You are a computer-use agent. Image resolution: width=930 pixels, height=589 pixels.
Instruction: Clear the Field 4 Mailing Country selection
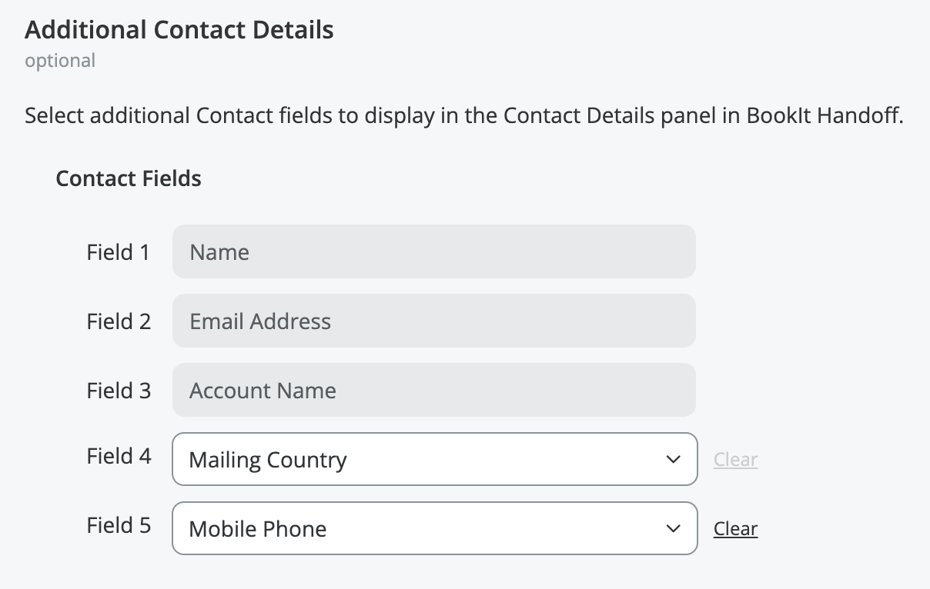click(735, 460)
